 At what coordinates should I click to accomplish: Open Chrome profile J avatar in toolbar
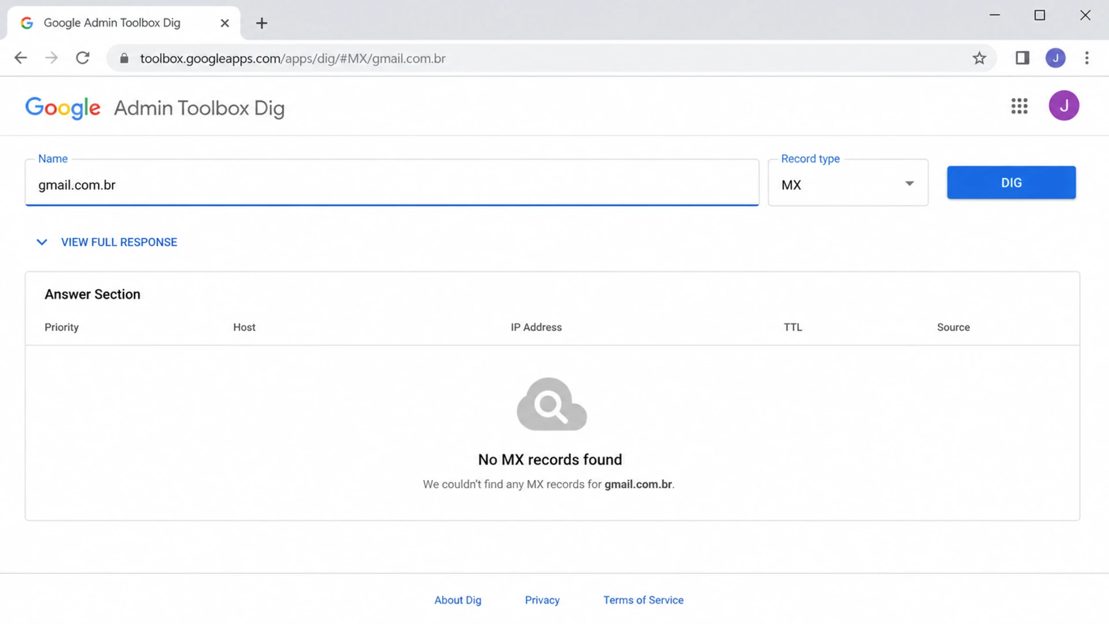[x=1055, y=58]
